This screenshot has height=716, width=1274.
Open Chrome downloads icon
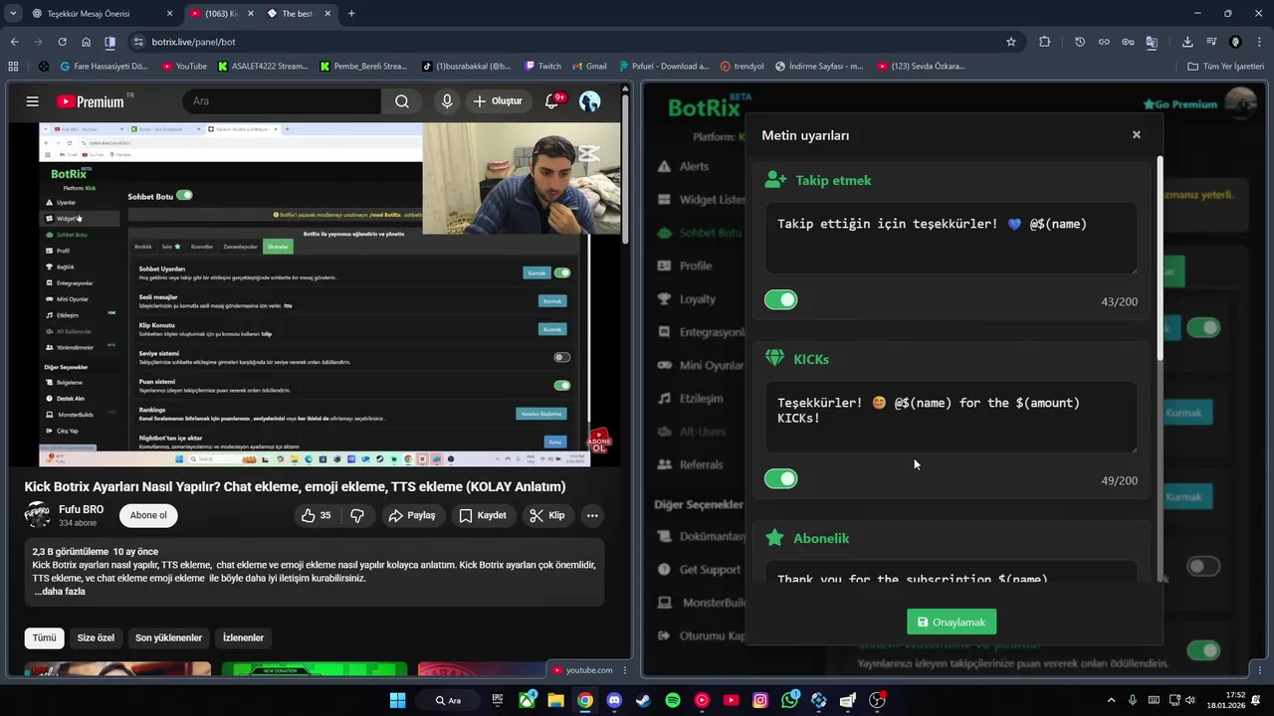coord(1187,42)
